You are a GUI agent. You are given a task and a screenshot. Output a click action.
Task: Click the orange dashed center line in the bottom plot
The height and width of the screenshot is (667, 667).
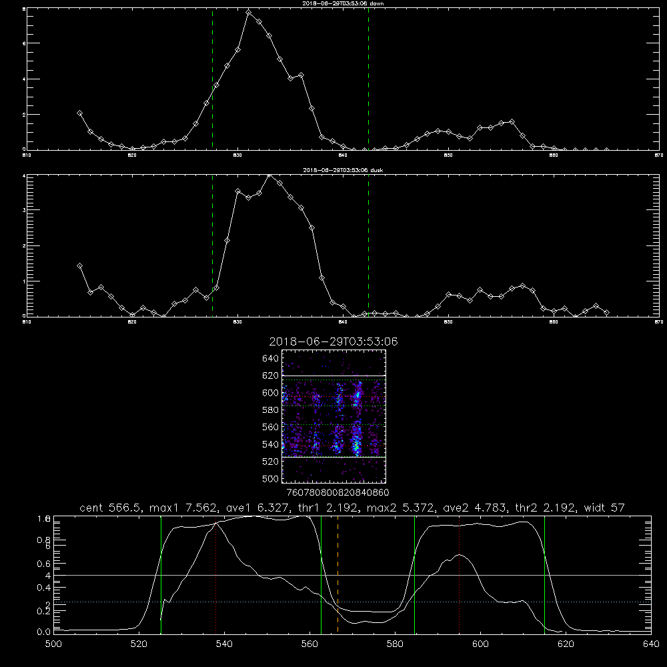click(x=338, y=574)
